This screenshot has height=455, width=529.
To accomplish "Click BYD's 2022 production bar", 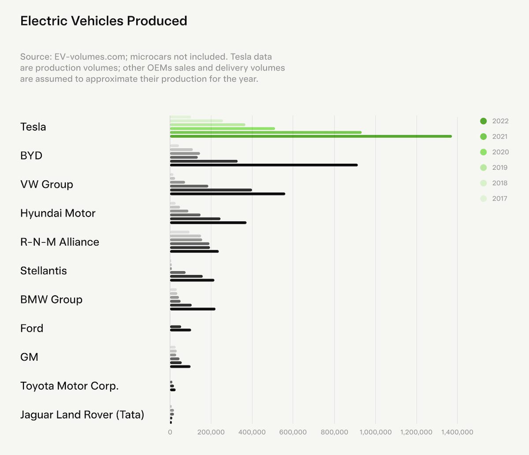I will pos(264,164).
